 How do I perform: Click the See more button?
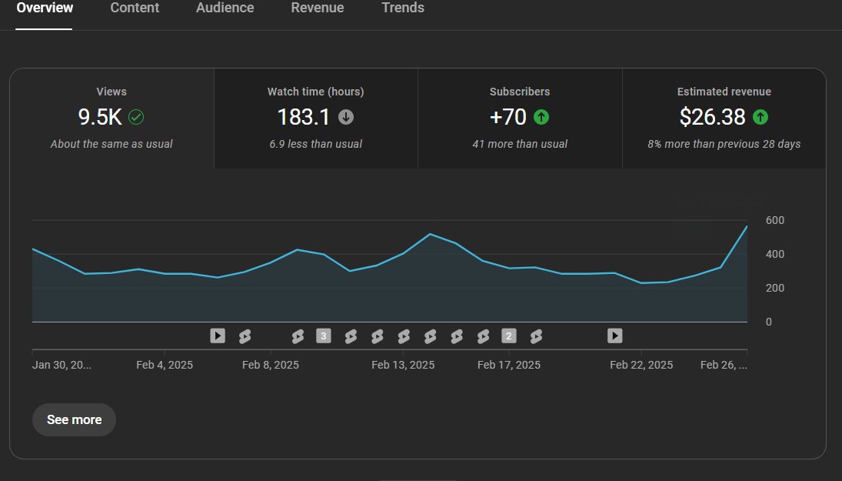point(74,419)
